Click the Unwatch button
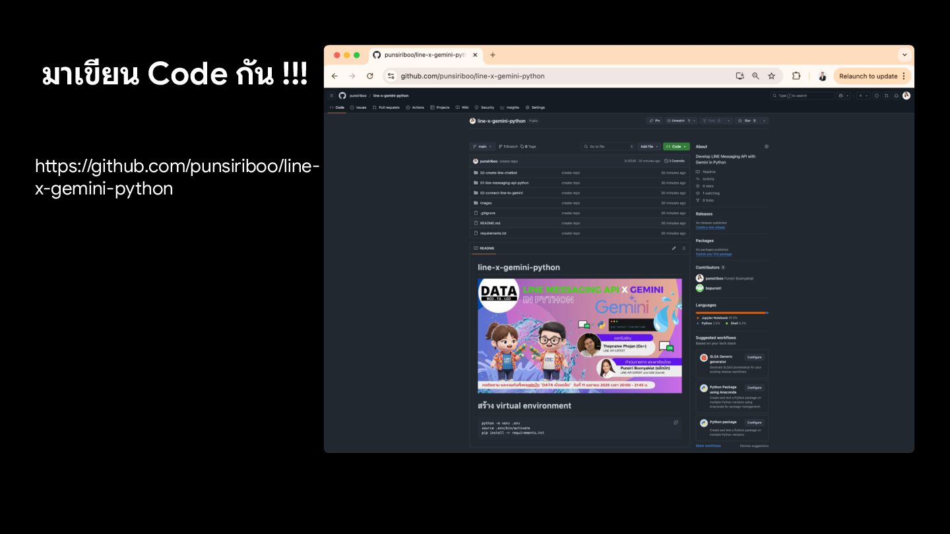Viewport: 950px width, 534px height. [682, 121]
